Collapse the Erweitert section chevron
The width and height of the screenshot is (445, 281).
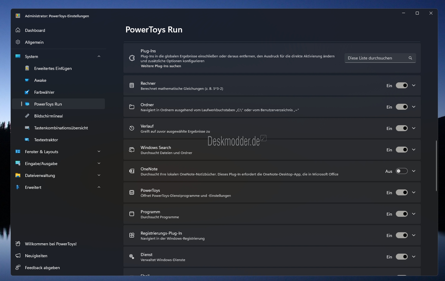pos(99,187)
